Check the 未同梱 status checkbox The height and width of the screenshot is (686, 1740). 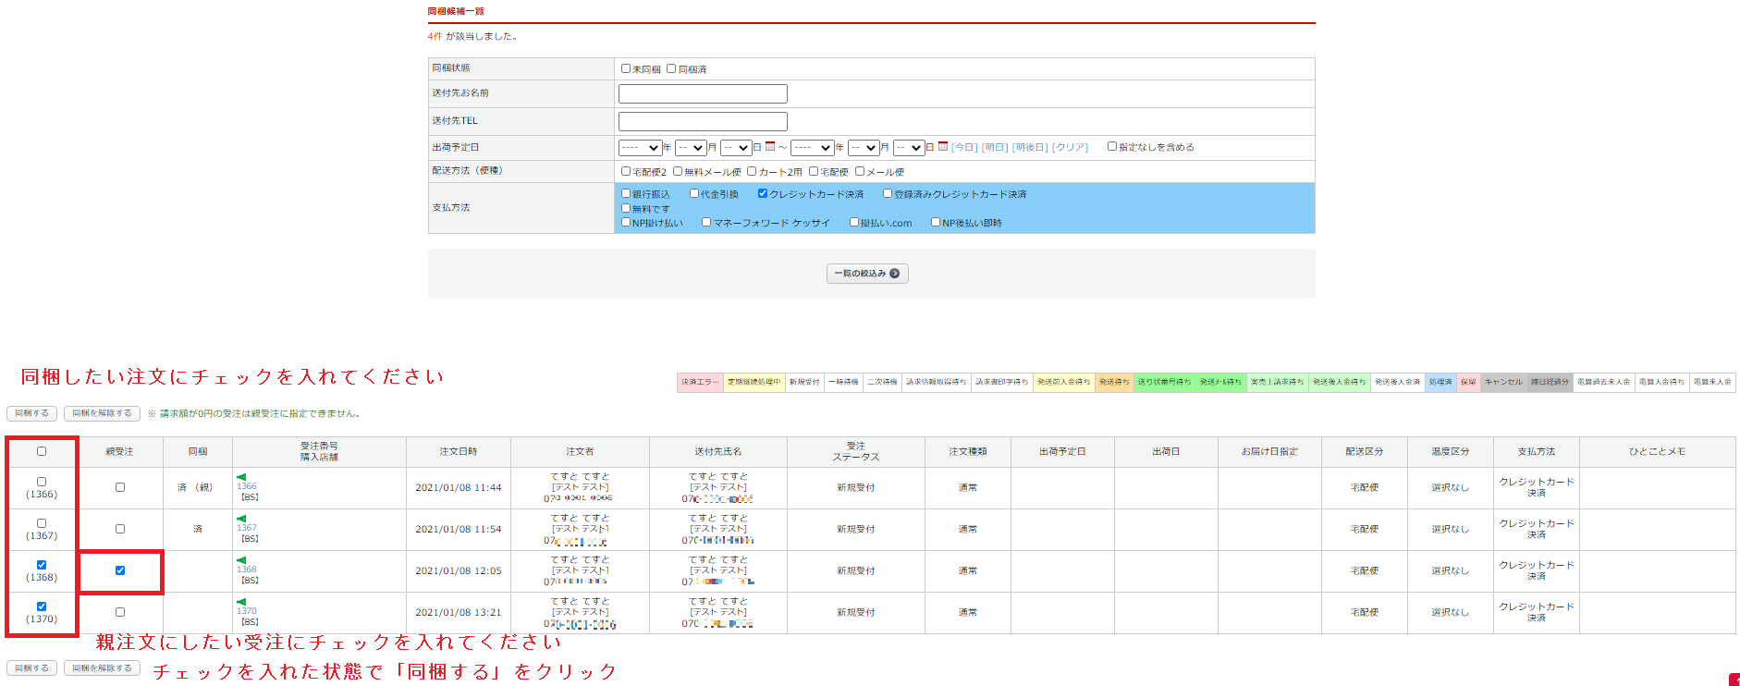coord(626,68)
